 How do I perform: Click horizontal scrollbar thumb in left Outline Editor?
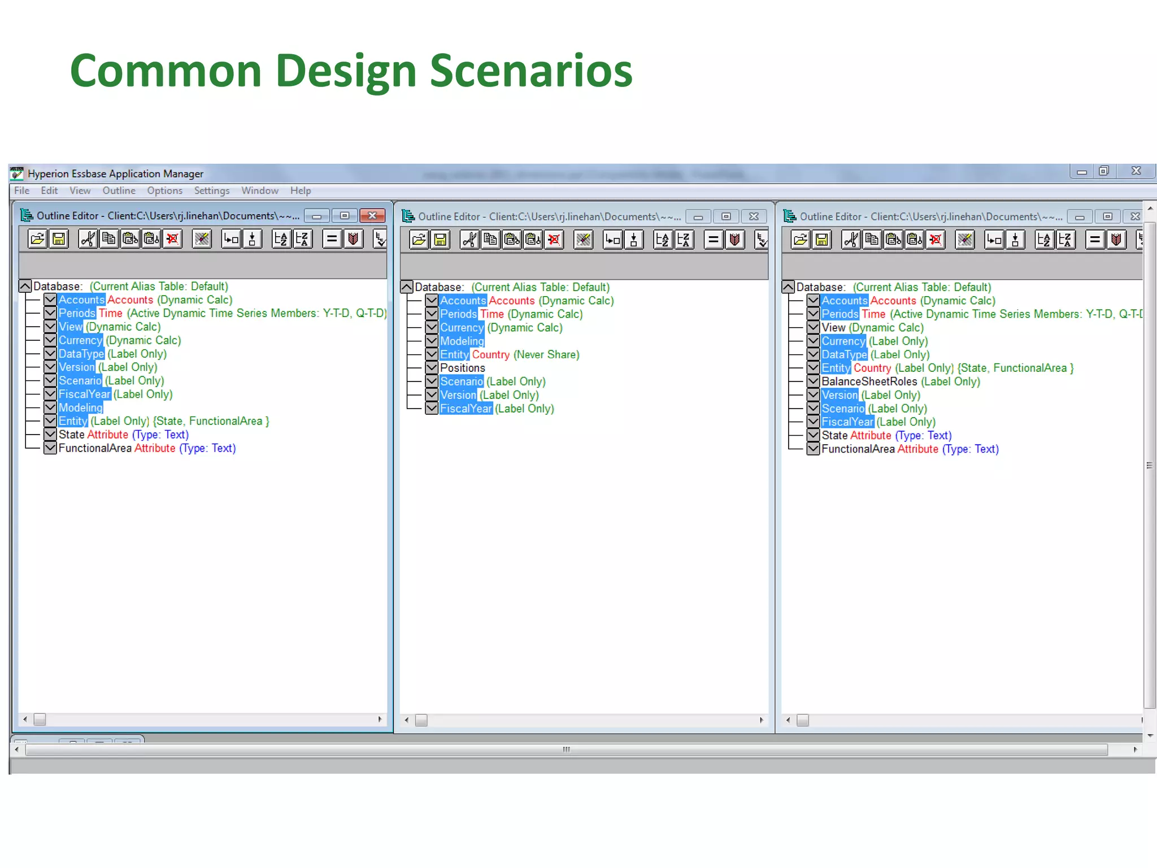click(40, 719)
